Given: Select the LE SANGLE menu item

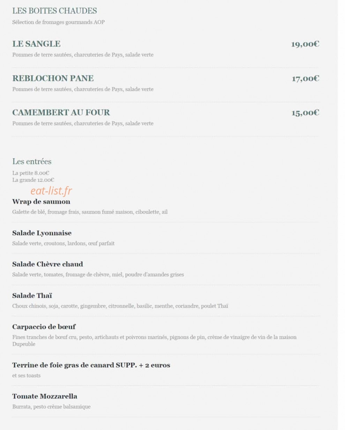Looking at the screenshot, I should click(x=36, y=44).
